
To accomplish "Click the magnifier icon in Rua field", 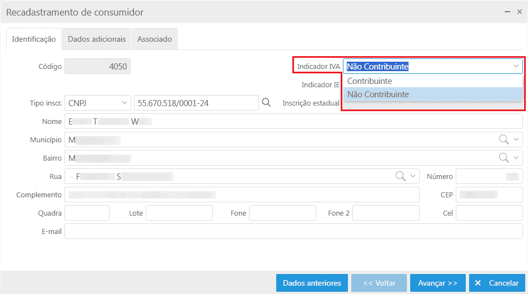I will (x=401, y=176).
